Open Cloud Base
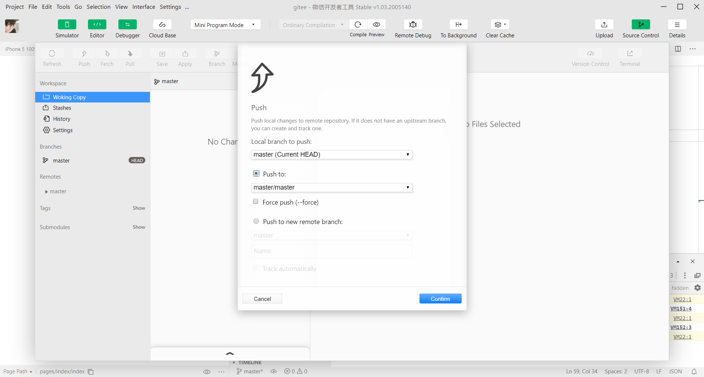The width and height of the screenshot is (704, 377). (162, 25)
